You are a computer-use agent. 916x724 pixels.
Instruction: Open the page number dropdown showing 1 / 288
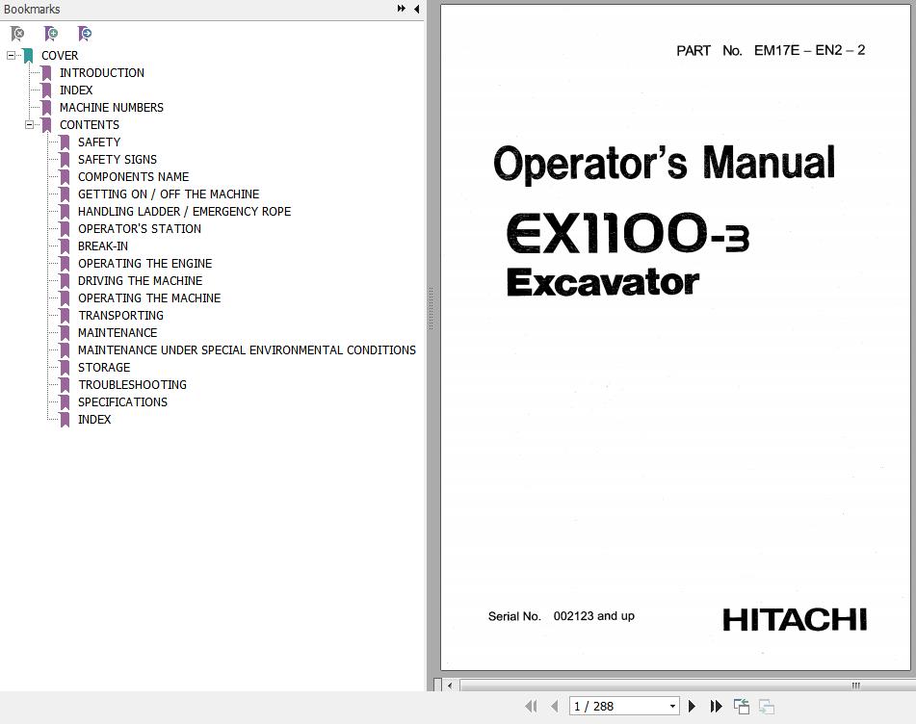pyautogui.click(x=672, y=707)
